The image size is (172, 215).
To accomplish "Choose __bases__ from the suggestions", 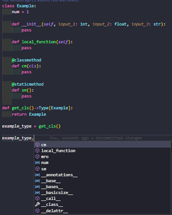I will [x=102, y=187].
